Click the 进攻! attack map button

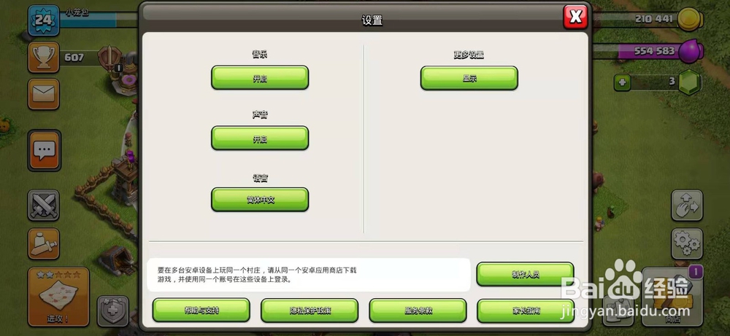click(58, 297)
